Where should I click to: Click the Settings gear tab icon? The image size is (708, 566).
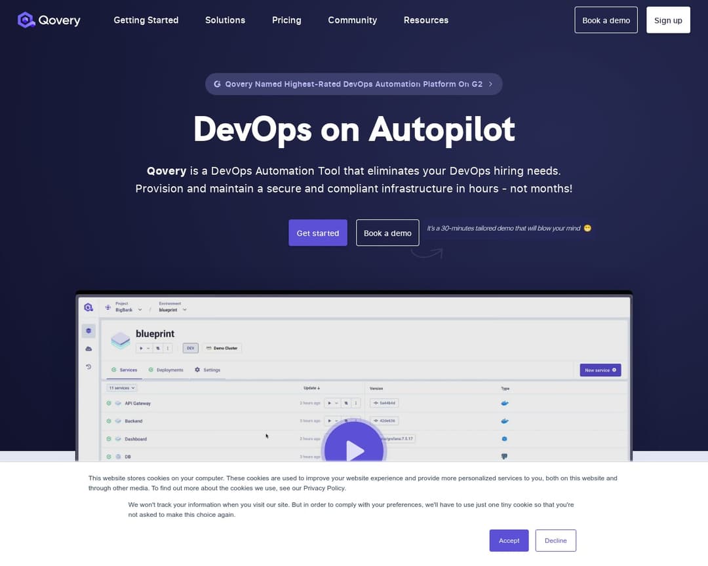pos(197,370)
